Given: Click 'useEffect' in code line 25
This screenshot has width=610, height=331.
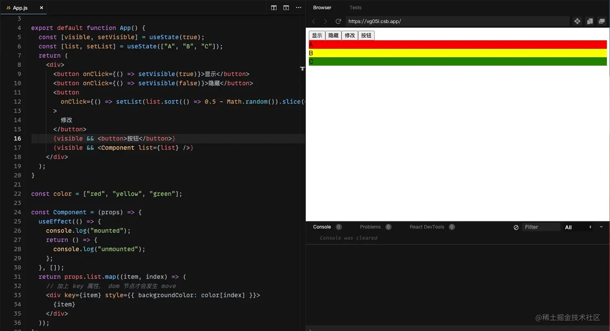Looking at the screenshot, I should pyautogui.click(x=55, y=221).
